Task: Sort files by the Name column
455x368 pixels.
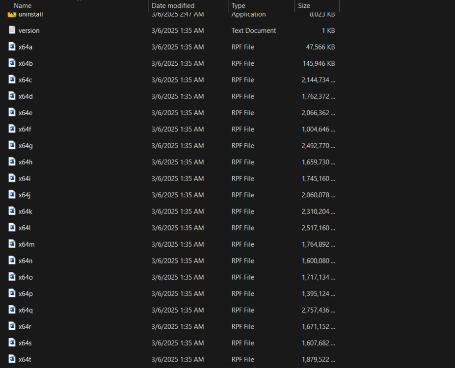Action: pyautogui.click(x=23, y=5)
